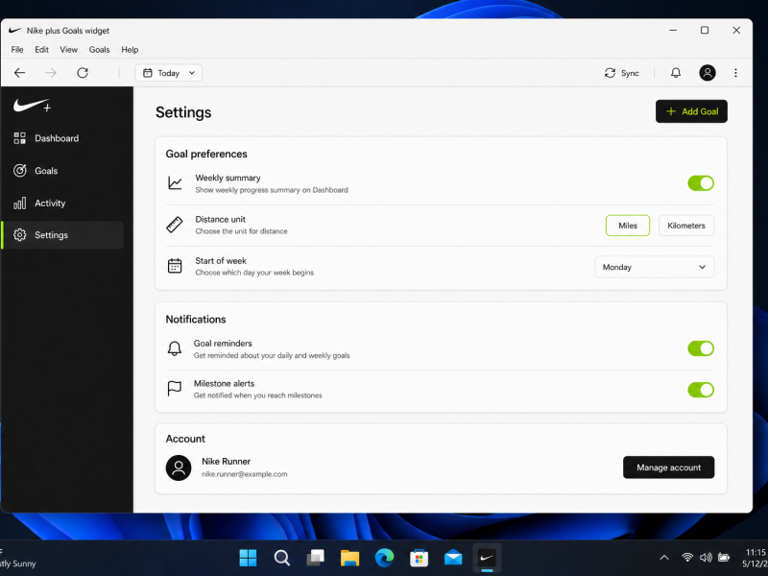
Task: Click the Distance unit ruler icon
Action: click(175, 225)
